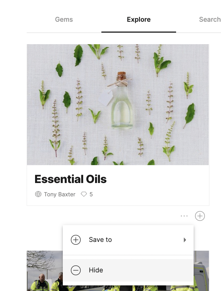Open the Search tab
The height and width of the screenshot is (291, 221).
click(210, 20)
